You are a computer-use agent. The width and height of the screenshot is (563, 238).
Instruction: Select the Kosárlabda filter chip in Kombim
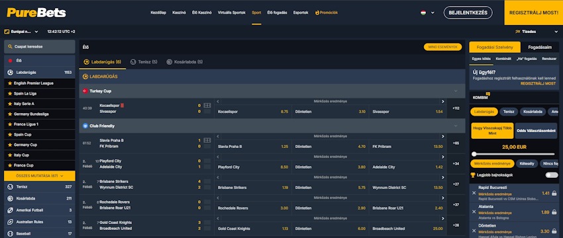533,112
